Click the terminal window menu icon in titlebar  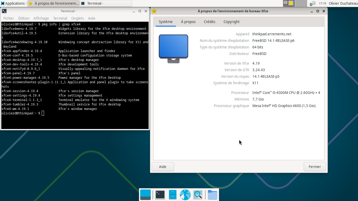[4, 11]
